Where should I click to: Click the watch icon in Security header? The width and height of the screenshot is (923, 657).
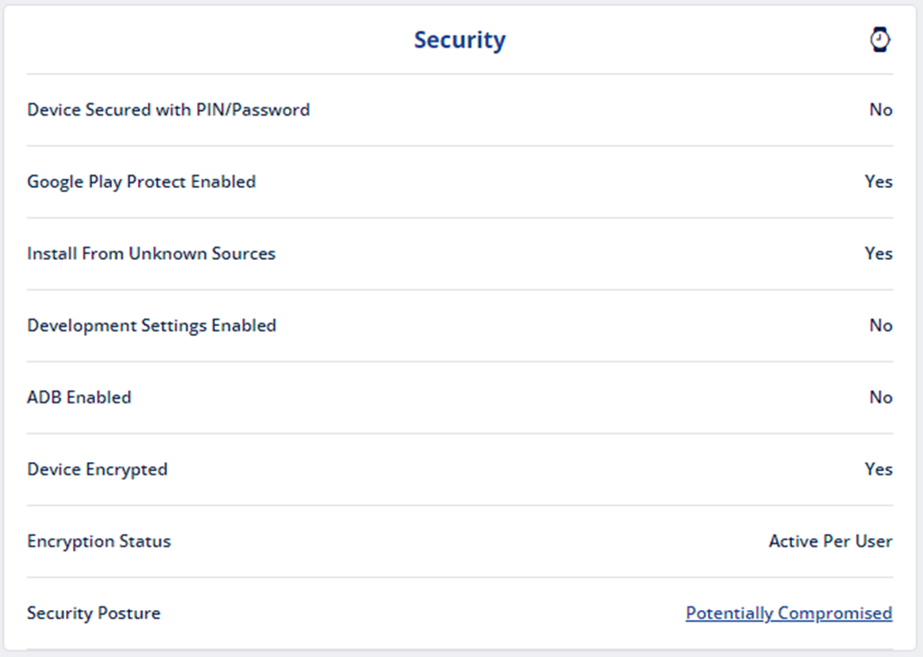click(x=880, y=40)
